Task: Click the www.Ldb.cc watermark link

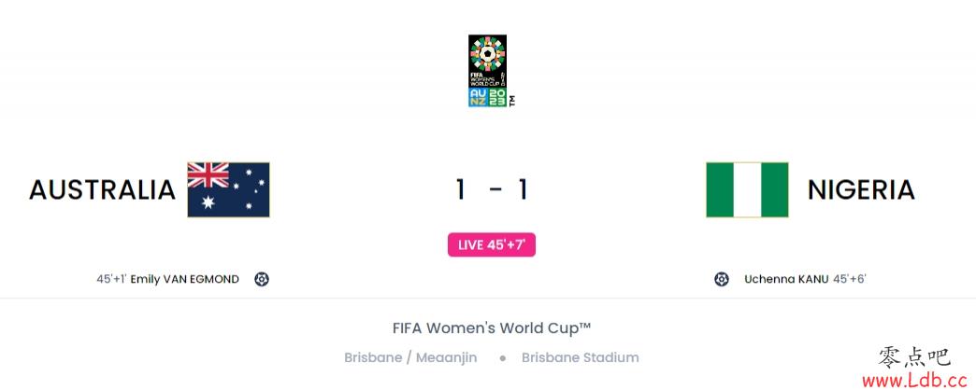Action: [914, 380]
